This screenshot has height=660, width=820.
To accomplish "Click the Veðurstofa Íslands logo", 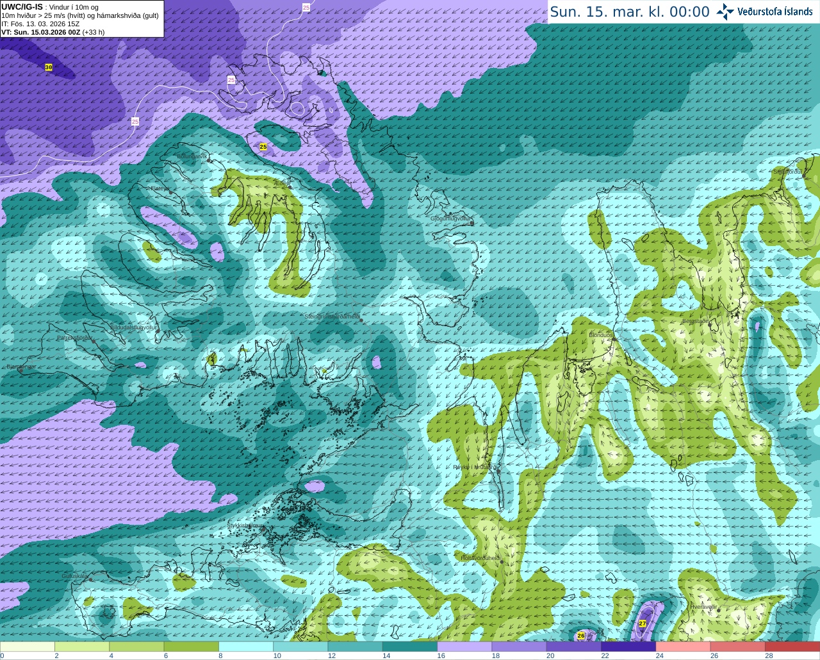I will point(765,12).
